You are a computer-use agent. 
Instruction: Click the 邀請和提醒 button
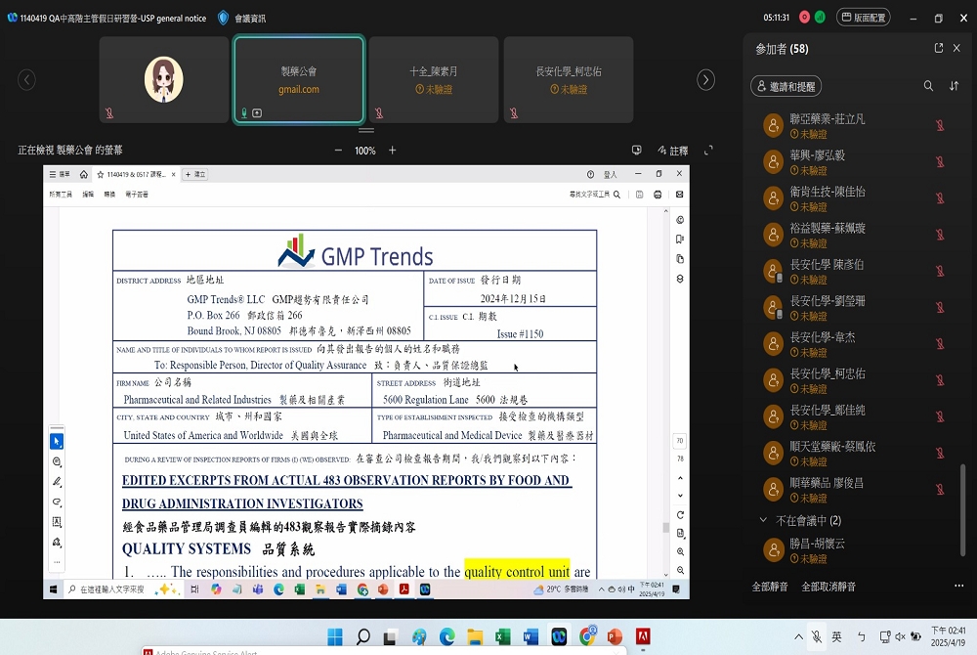pyautogui.click(x=786, y=86)
